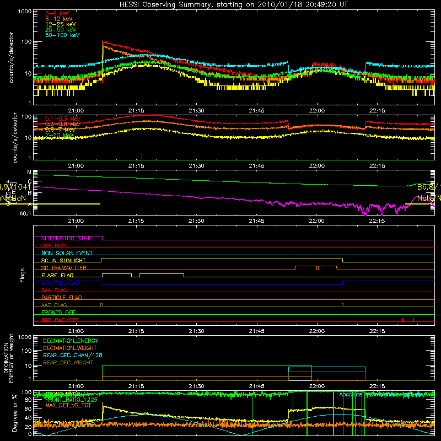Image resolution: width=441 pixels, height=441 pixels.
Task: Click the PARTICLE_FLAG label
Action: coord(62,298)
